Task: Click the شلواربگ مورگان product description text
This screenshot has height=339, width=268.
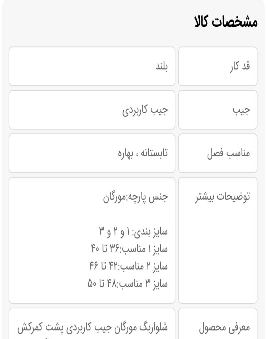Action: point(93,328)
